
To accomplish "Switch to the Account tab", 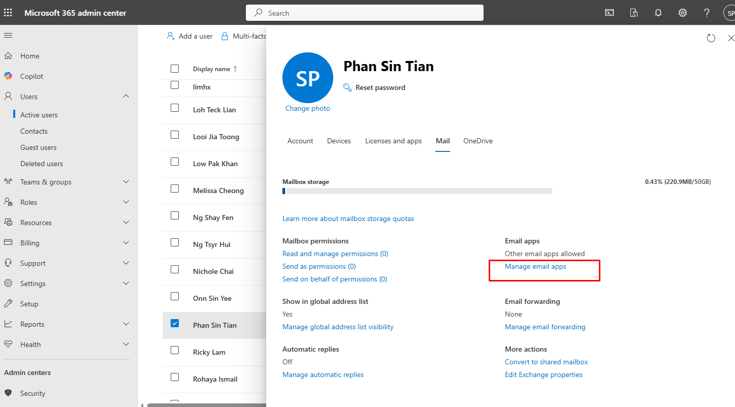I will pyautogui.click(x=300, y=141).
